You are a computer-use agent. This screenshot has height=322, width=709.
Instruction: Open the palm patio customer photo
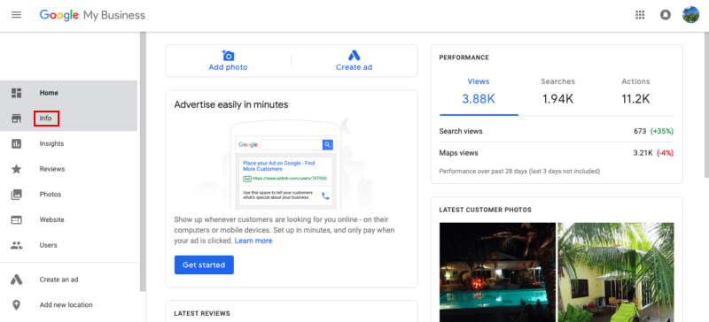(616, 272)
